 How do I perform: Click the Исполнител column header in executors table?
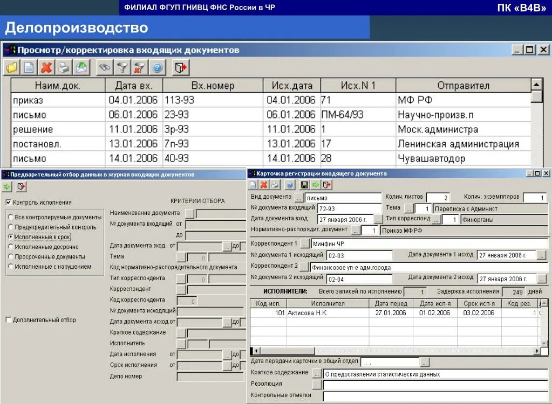[328, 303]
